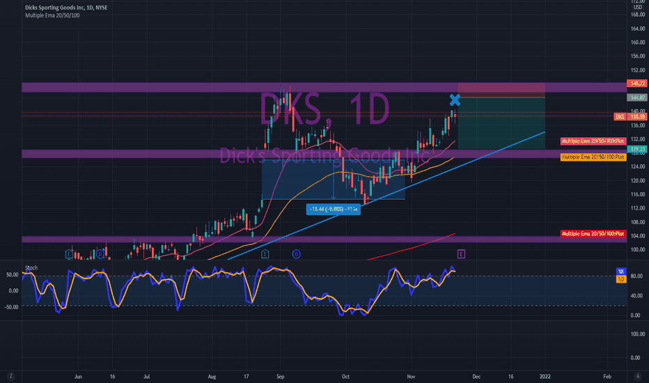Screen dimensions: 649x383
Task: Click the 2022 label on time axis
Action: tap(545, 376)
